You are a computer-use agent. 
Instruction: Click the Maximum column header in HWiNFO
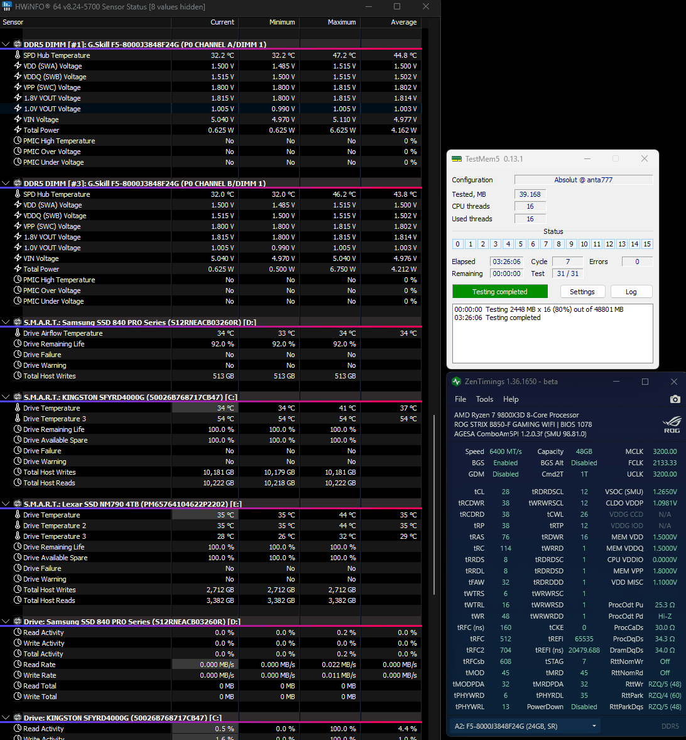(x=330, y=22)
